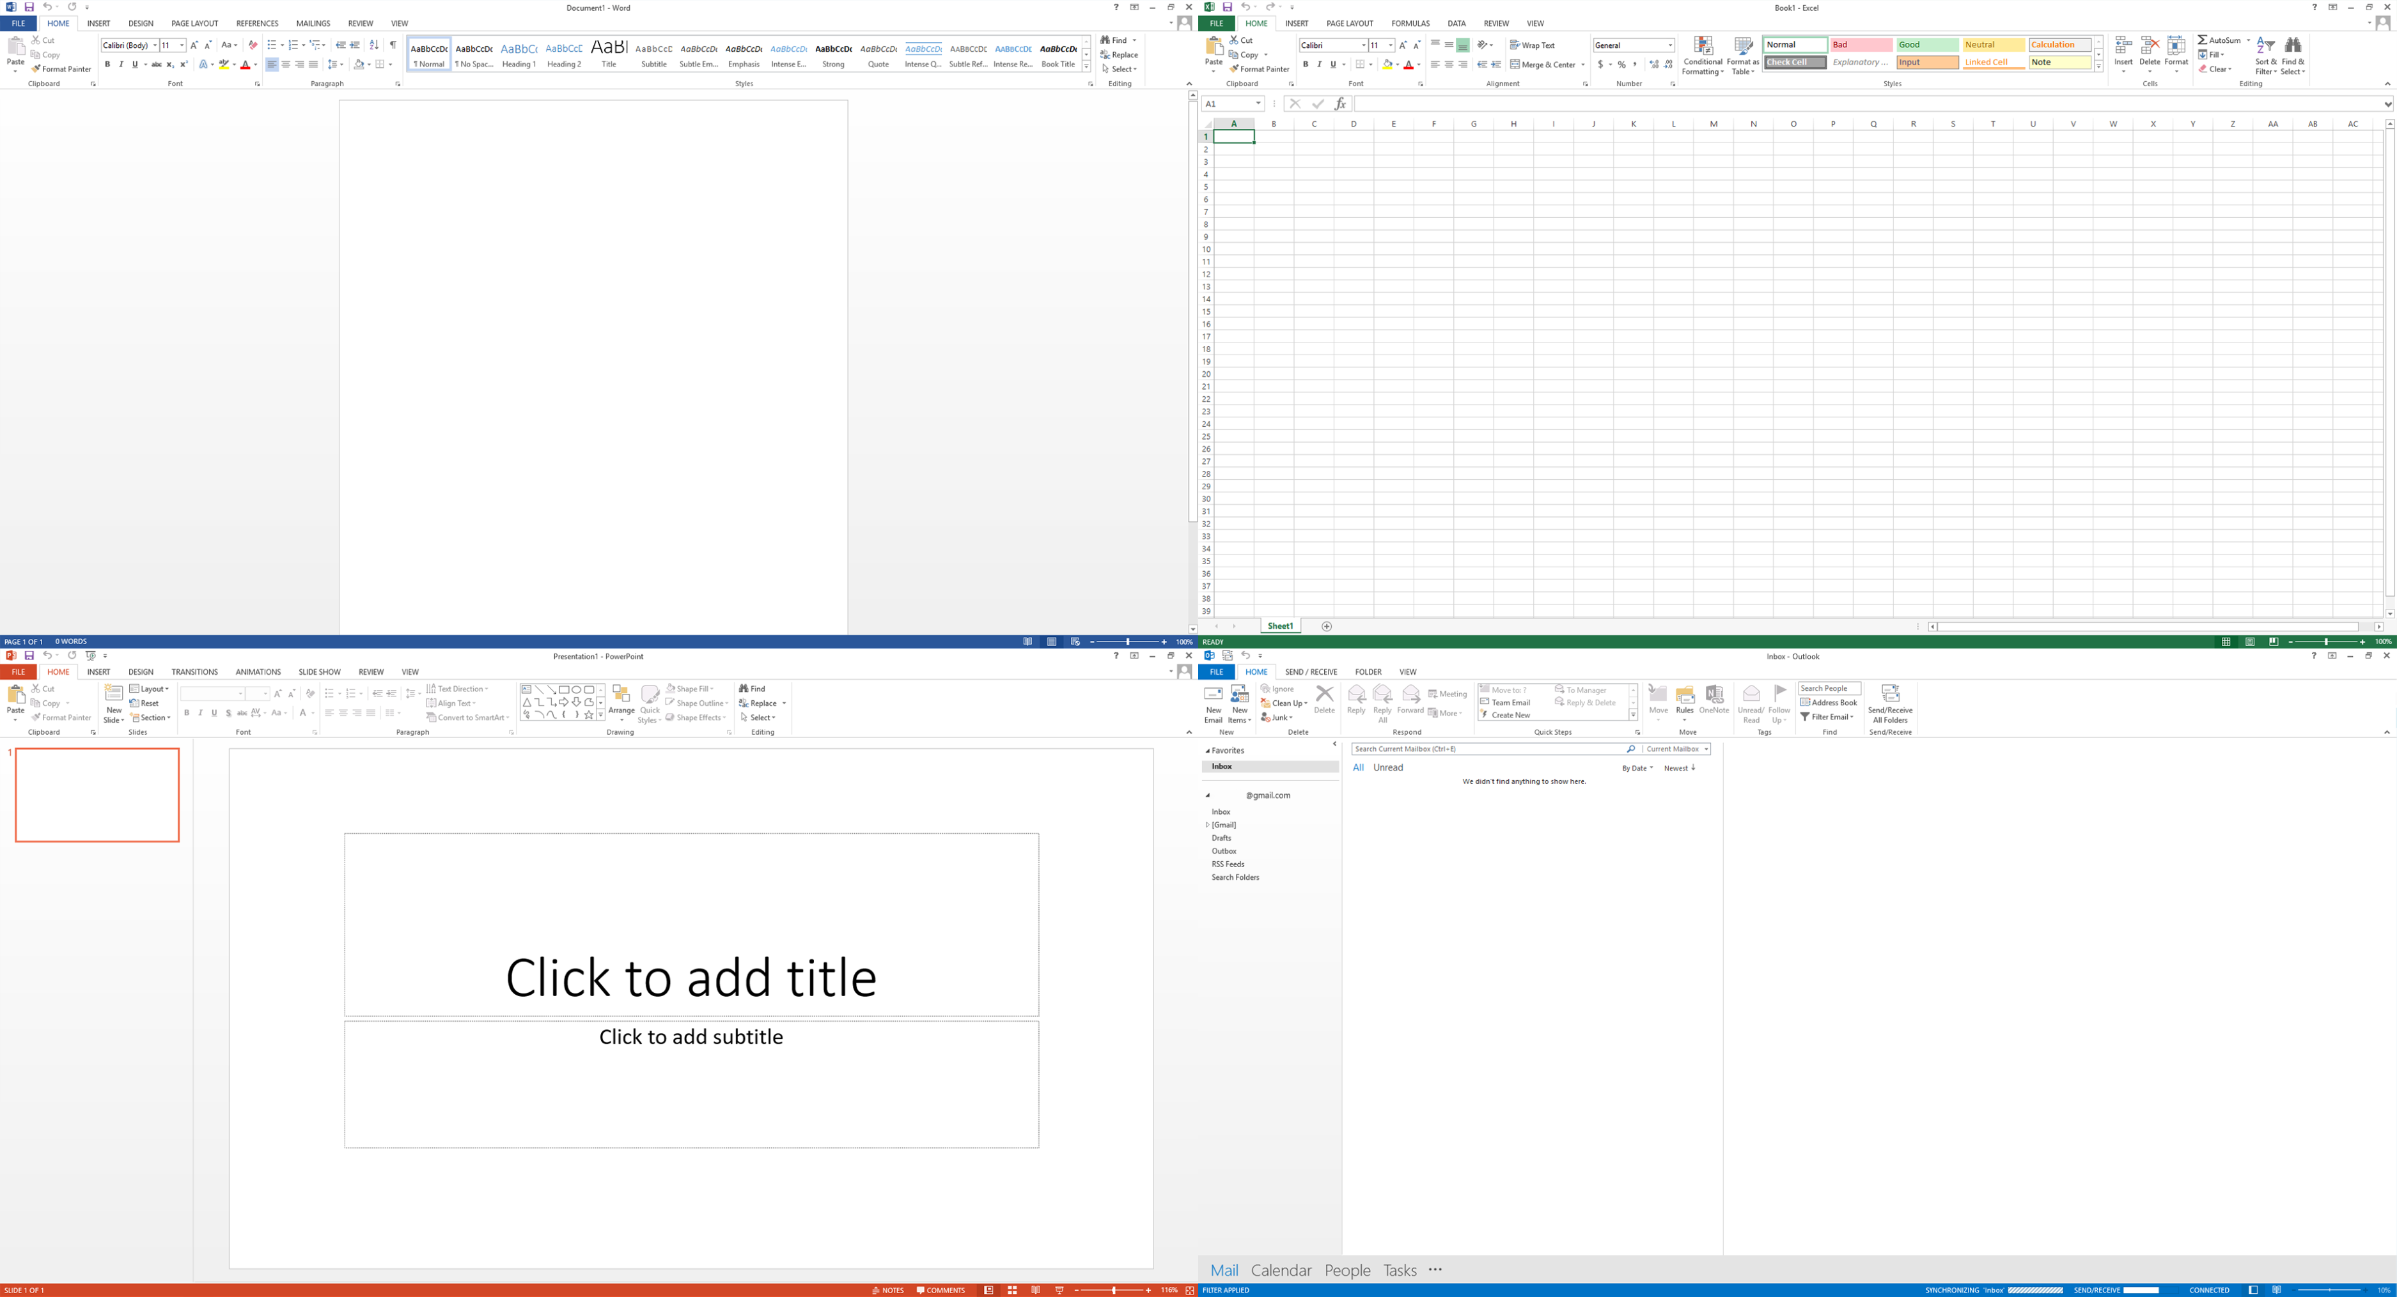This screenshot has width=2397, height=1297.
Task: Click Quick Styles in PowerPoint
Action: click(x=648, y=704)
